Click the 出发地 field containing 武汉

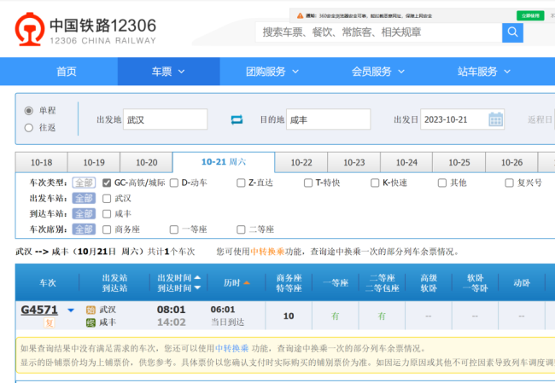[165, 119]
